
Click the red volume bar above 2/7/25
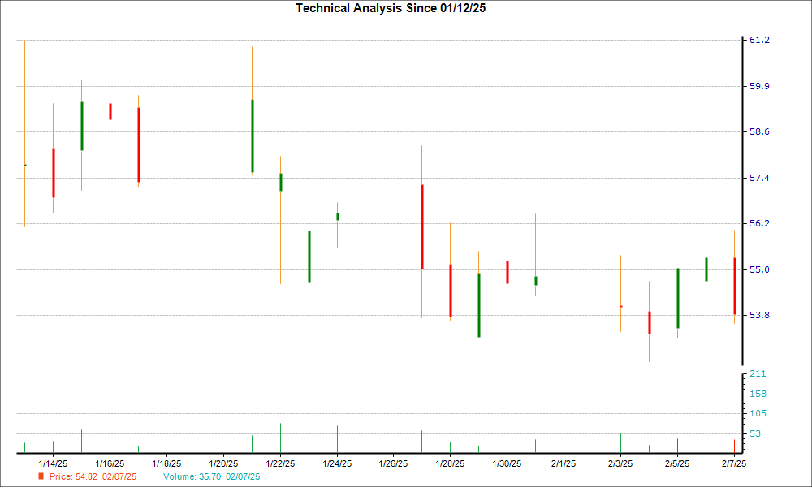tap(734, 446)
